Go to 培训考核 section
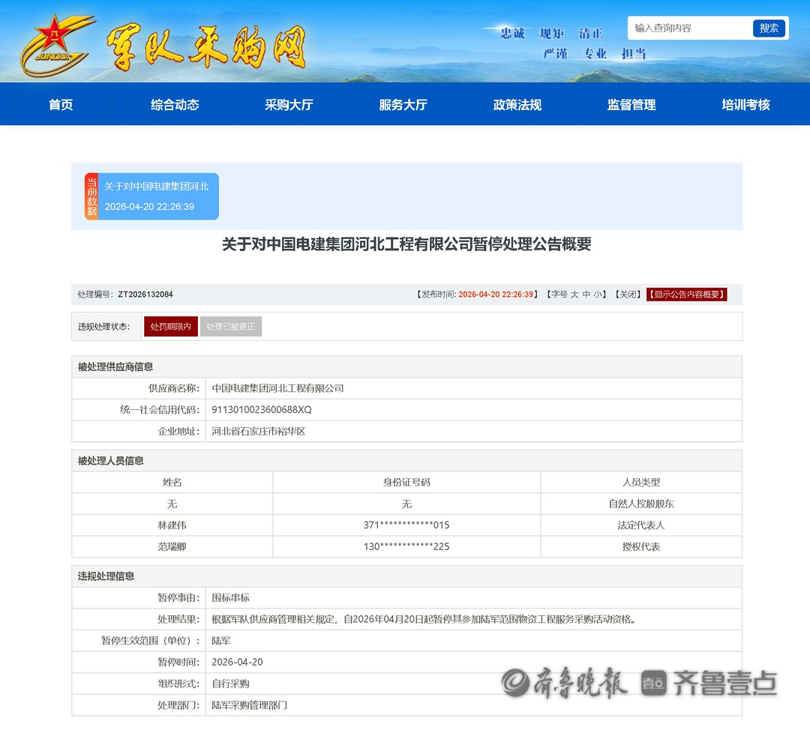The image size is (810, 733). [745, 105]
